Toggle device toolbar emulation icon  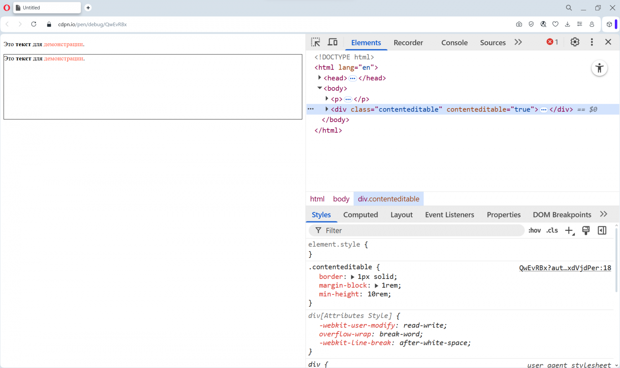pos(333,42)
